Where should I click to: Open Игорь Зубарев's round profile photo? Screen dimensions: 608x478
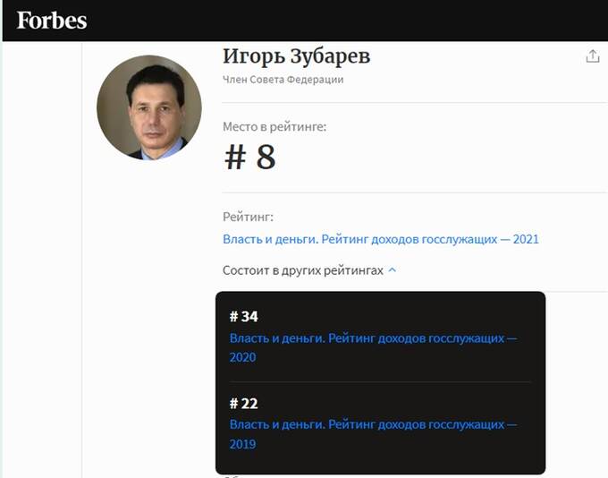coord(149,107)
